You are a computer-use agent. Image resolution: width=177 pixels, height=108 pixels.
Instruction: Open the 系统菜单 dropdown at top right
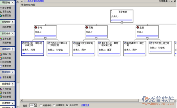point(172,1)
